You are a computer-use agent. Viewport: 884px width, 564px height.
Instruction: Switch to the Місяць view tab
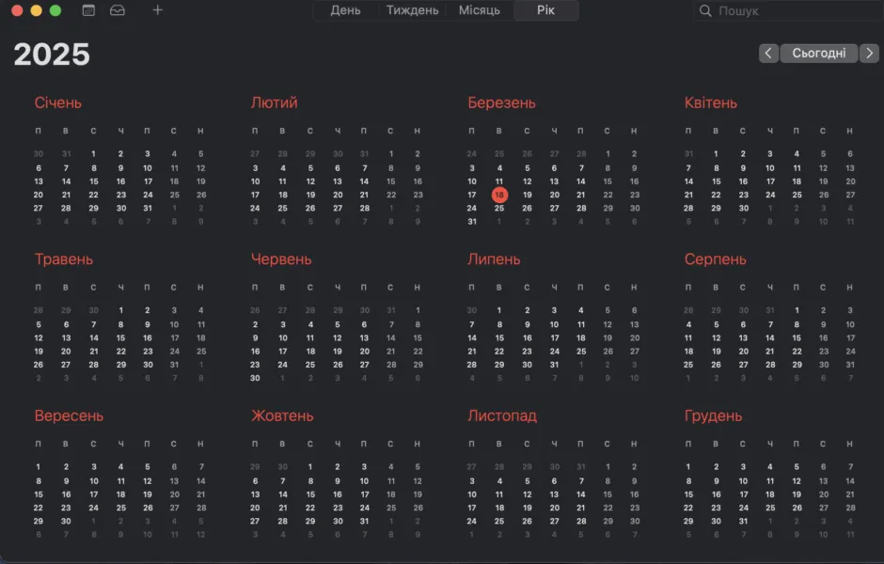480,10
